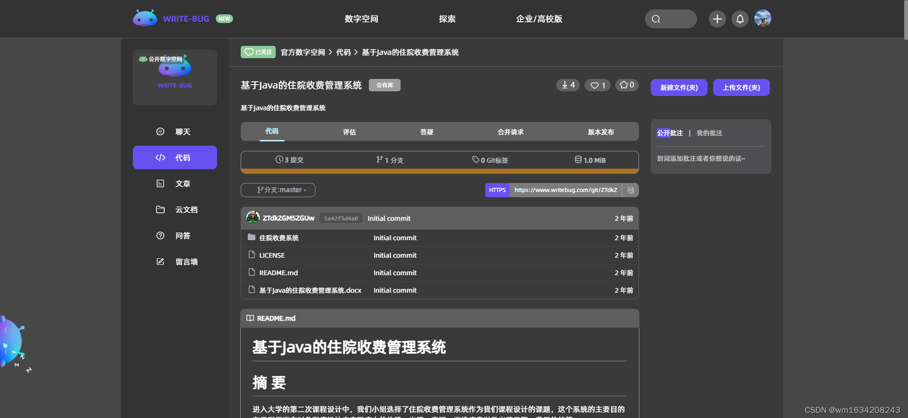Click the committer avatar ZTdkZGM5ZGUw
This screenshot has height=418, width=908.
click(x=253, y=218)
